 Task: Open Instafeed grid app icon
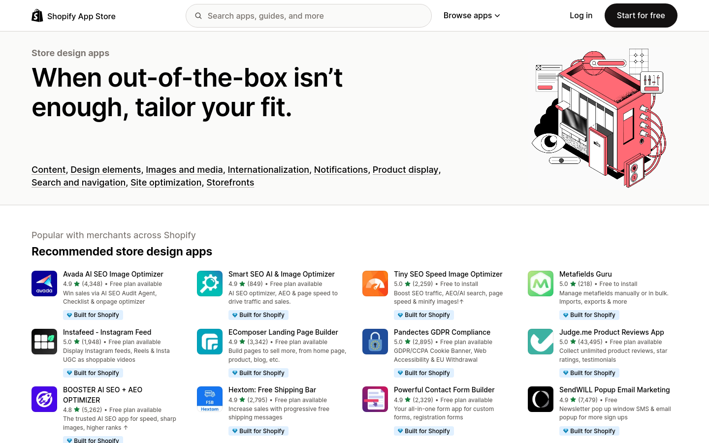44,342
